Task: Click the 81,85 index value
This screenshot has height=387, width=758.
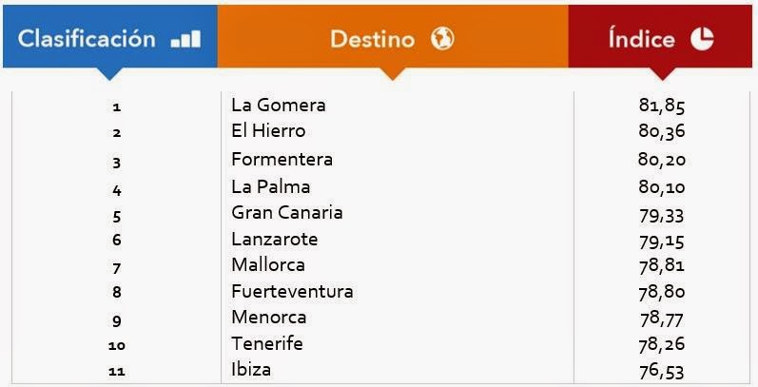Action: [x=662, y=106]
